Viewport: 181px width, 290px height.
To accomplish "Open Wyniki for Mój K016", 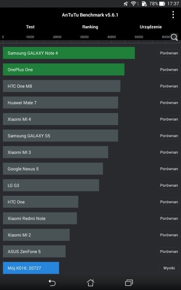I will click(x=169, y=268).
